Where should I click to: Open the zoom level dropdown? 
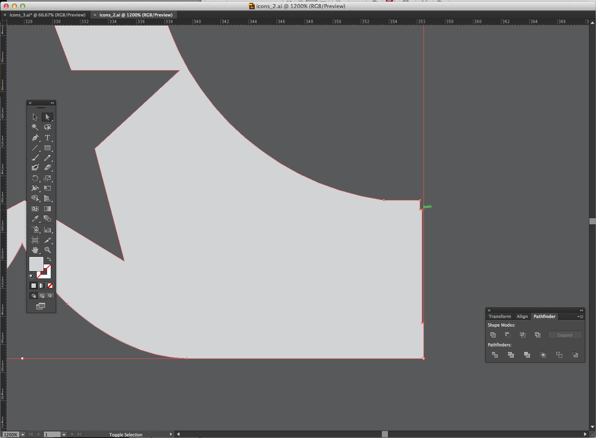pyautogui.click(x=23, y=435)
